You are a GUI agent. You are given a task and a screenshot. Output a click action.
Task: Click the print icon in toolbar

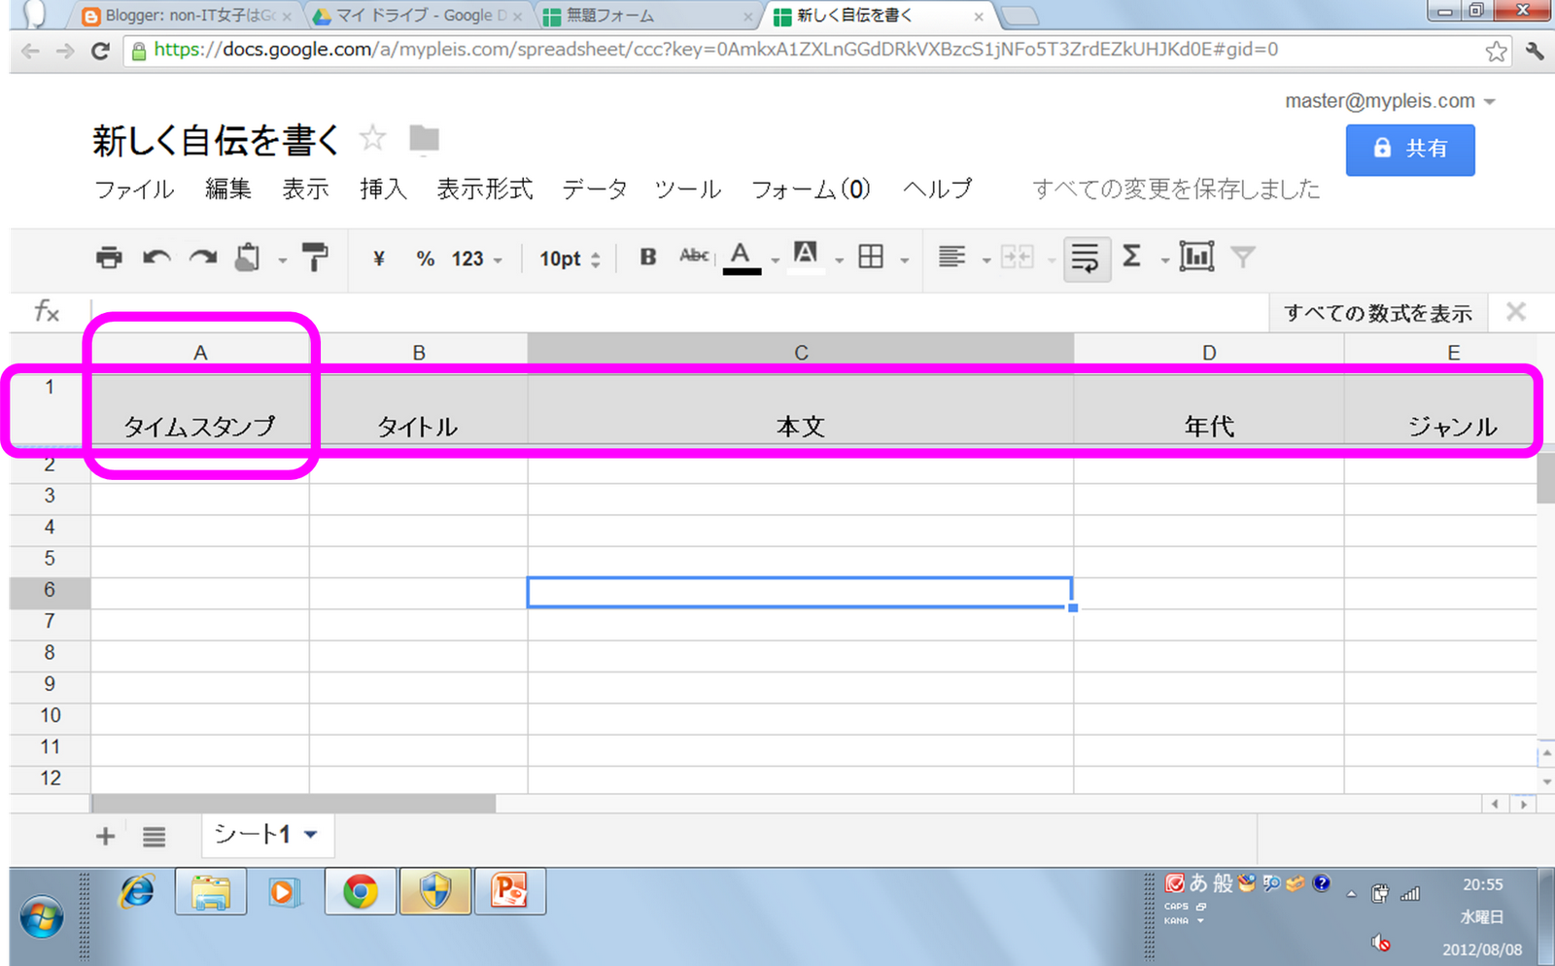click(109, 258)
